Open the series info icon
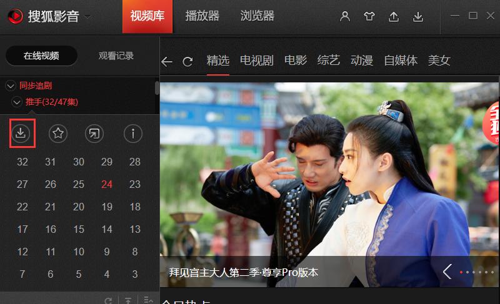 click(133, 133)
